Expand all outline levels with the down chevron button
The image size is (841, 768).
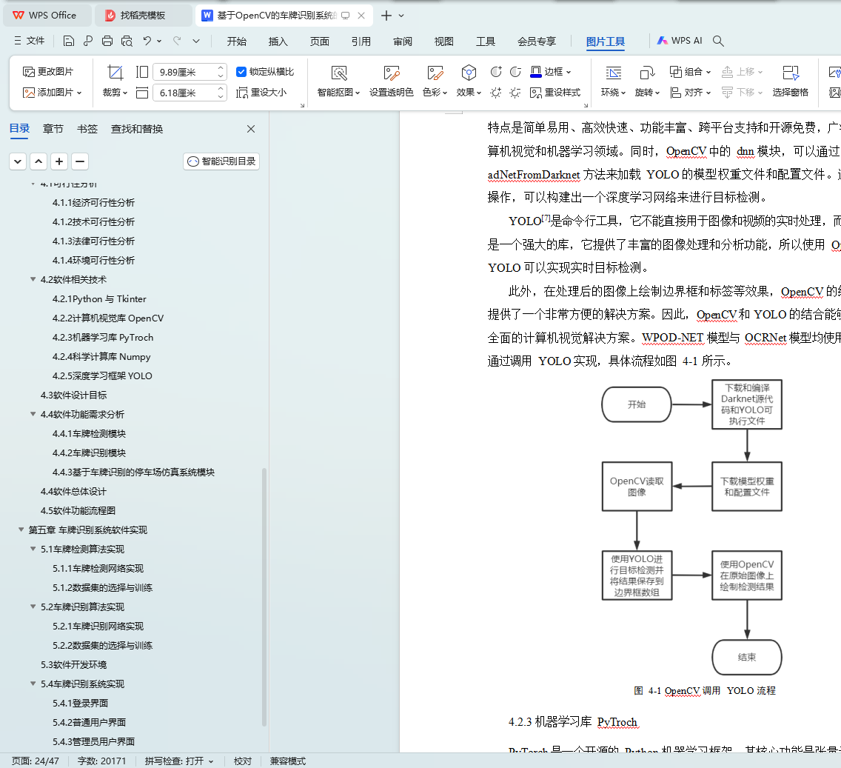pyautogui.click(x=18, y=161)
